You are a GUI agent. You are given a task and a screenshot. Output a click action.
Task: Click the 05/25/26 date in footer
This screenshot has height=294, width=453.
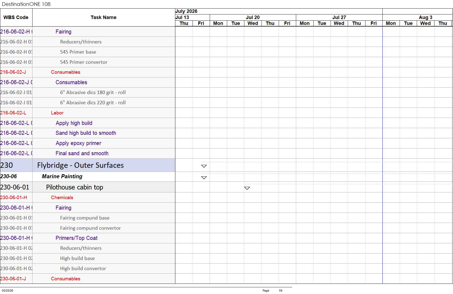[x=8, y=291]
